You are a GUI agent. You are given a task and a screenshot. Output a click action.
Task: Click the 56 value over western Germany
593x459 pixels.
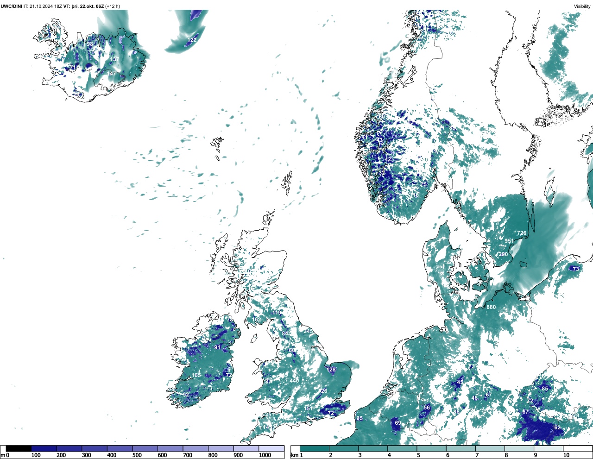[x=427, y=408]
